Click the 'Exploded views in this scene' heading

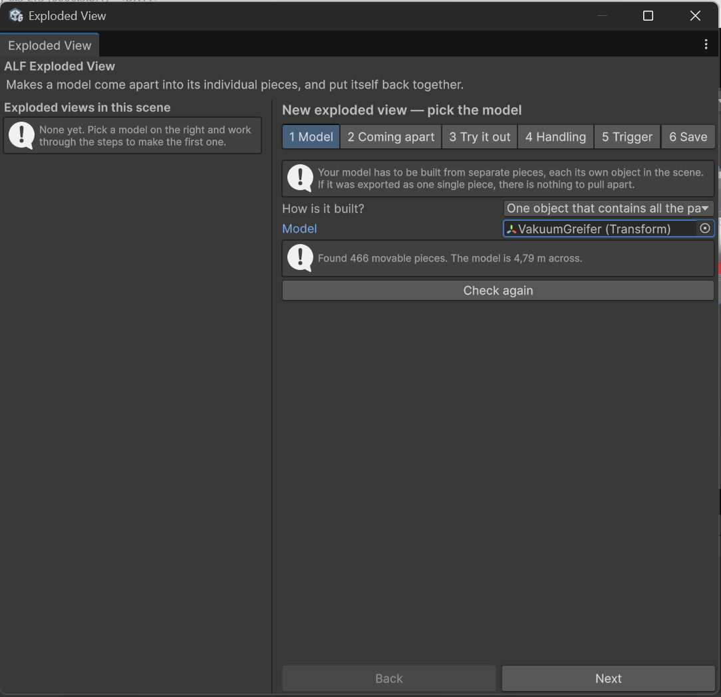click(87, 108)
